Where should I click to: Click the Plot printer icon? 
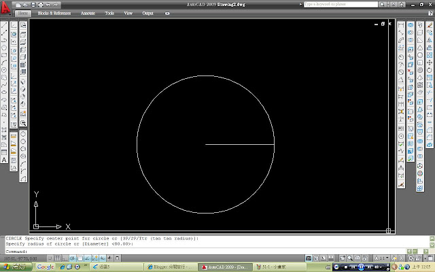[x=41, y=5]
